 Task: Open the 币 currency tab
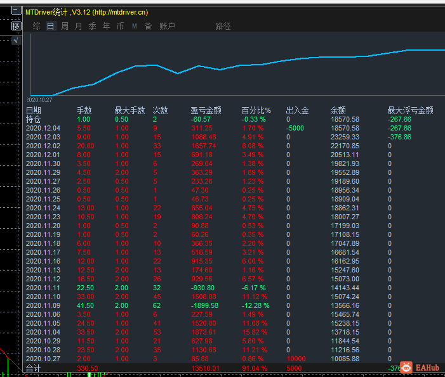click(120, 27)
